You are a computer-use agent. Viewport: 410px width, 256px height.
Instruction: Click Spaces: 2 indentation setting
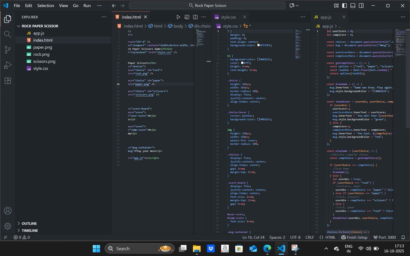click(277, 237)
